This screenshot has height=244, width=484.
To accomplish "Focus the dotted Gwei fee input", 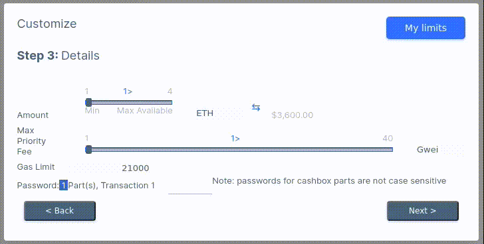I will [451, 150].
